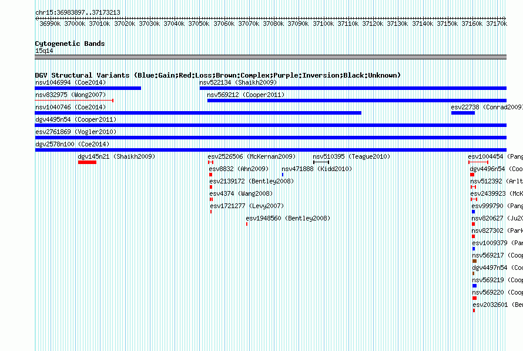The width and height of the screenshot is (523, 351).
Task: Click esv2761869 (Vogler2010) label
Action: [x=76, y=132]
